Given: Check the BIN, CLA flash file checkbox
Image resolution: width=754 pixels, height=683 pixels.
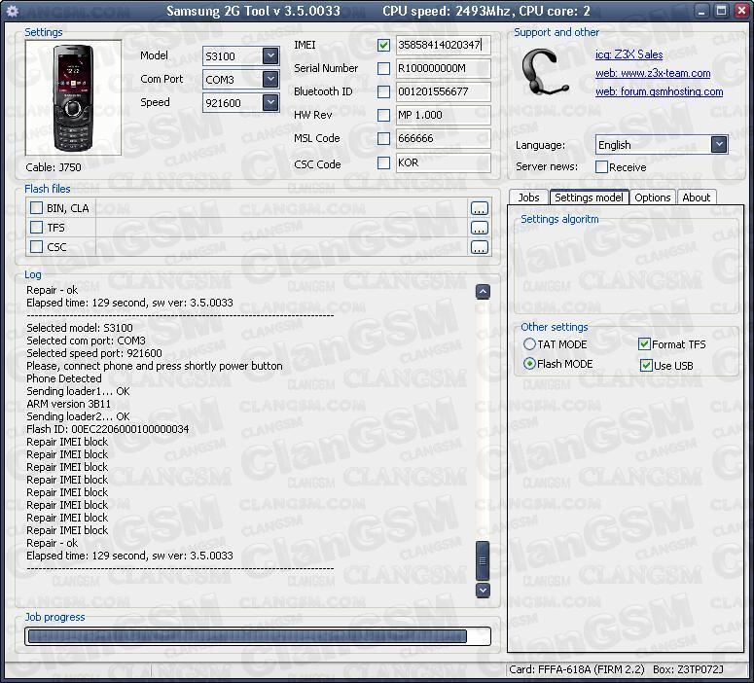Looking at the screenshot, I should (x=36, y=208).
